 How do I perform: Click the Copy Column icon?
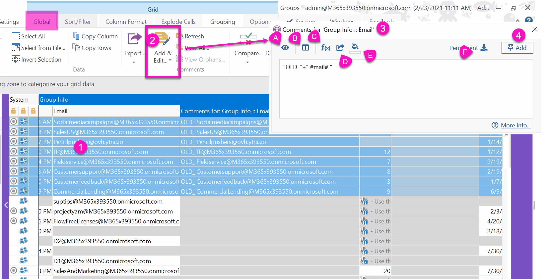pos(76,36)
